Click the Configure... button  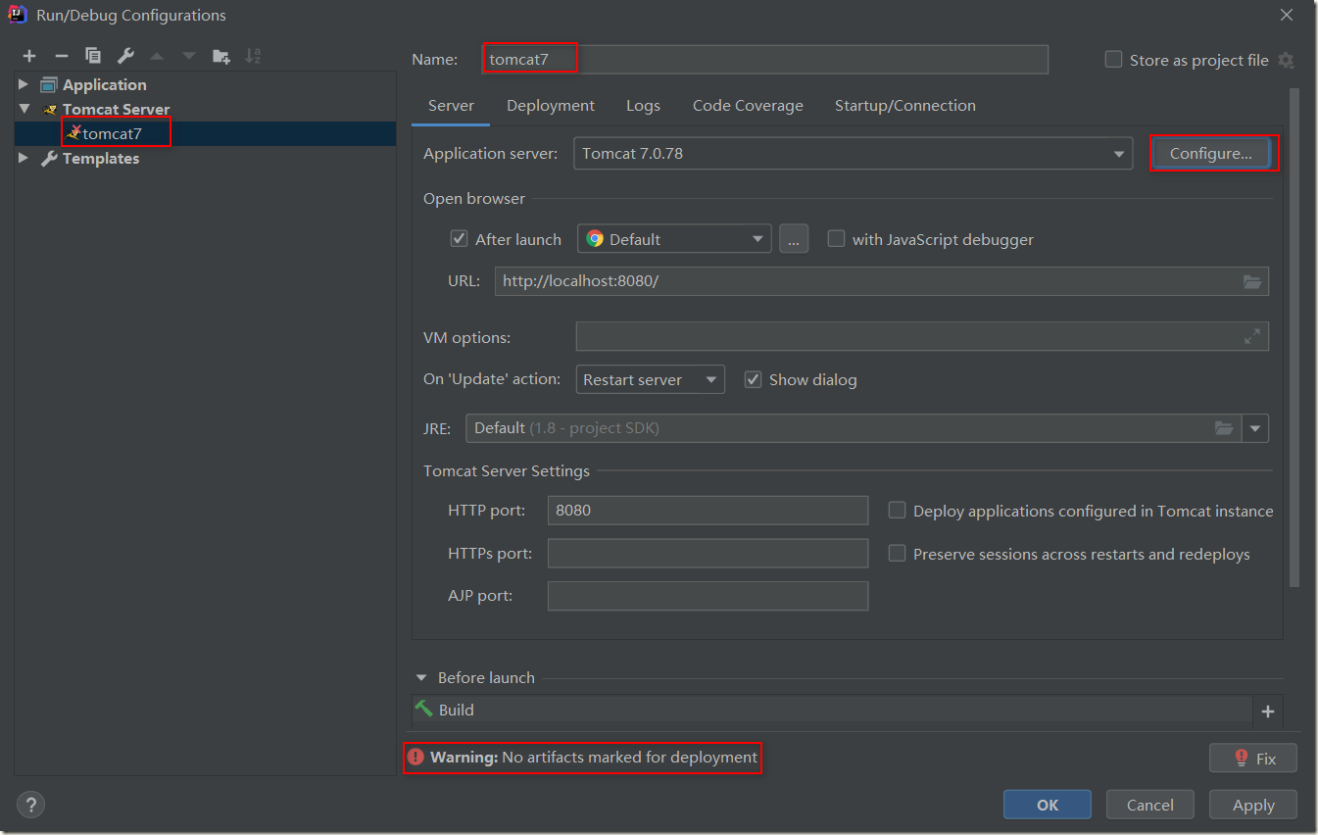1211,154
